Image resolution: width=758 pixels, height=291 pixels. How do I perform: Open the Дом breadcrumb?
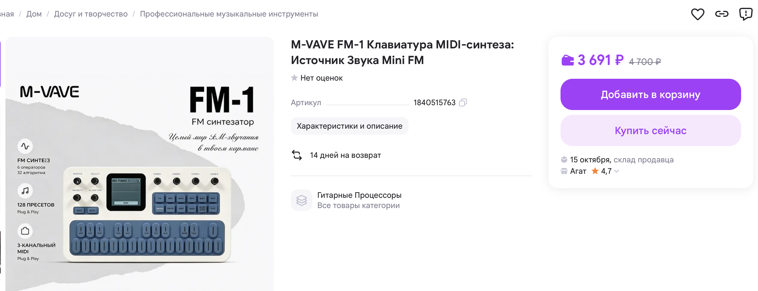(x=34, y=14)
